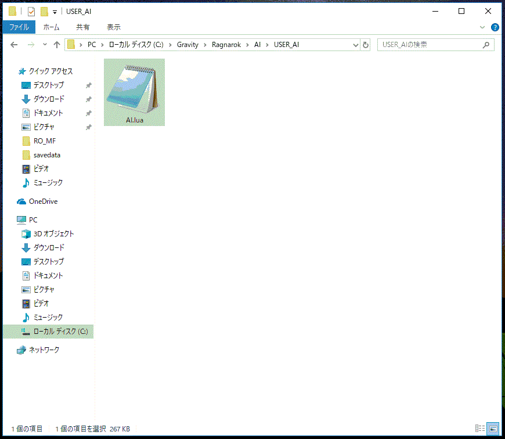
Task: Open pinned ピクチャ under Quick Access
Action: [44, 127]
